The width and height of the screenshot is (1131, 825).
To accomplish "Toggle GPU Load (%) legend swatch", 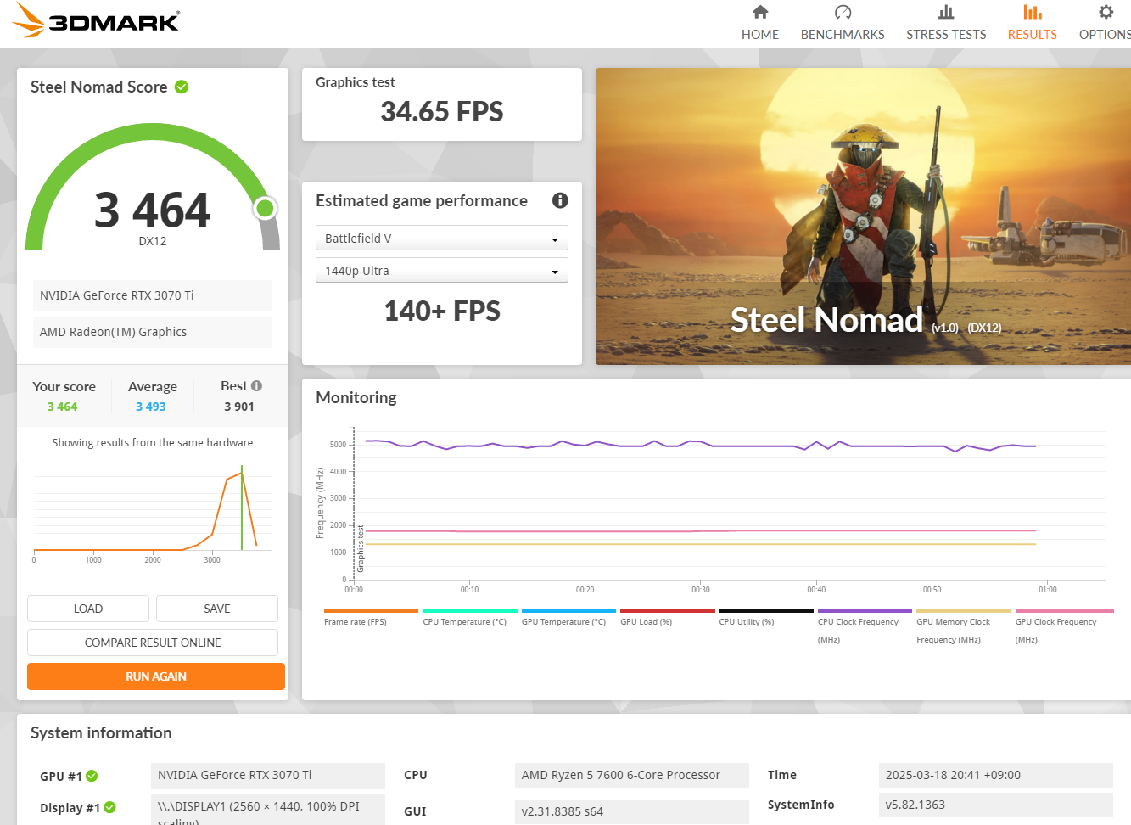I will pyautogui.click(x=668, y=610).
